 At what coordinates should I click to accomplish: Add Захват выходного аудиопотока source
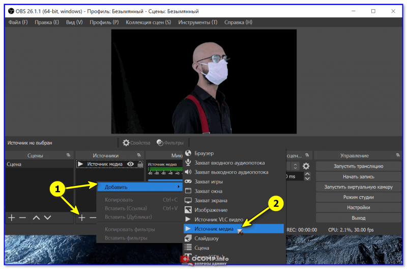[234, 172]
